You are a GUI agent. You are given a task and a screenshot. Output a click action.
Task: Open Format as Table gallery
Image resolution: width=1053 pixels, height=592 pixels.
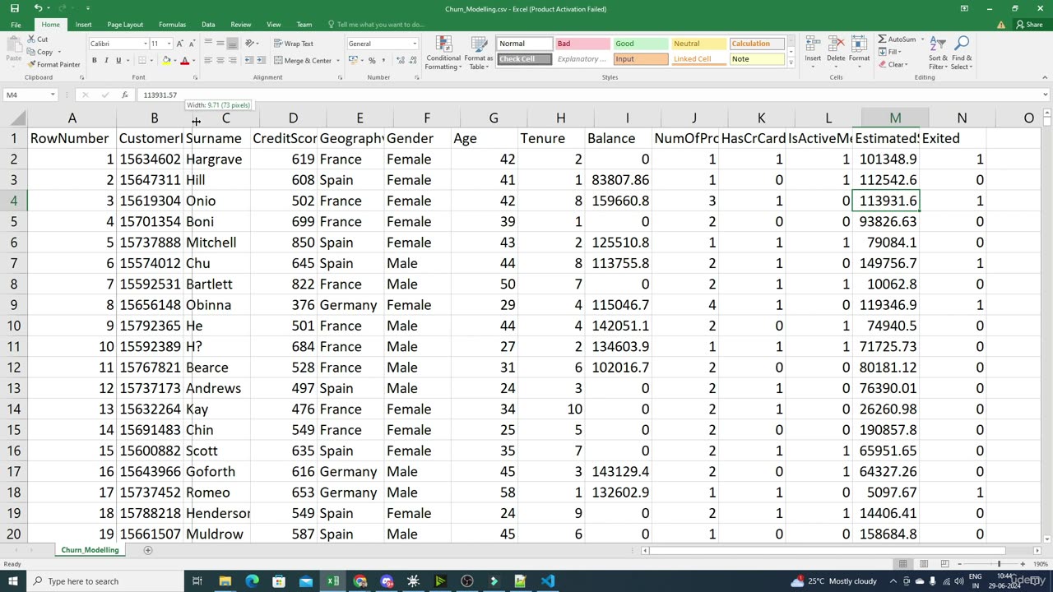[x=479, y=53]
